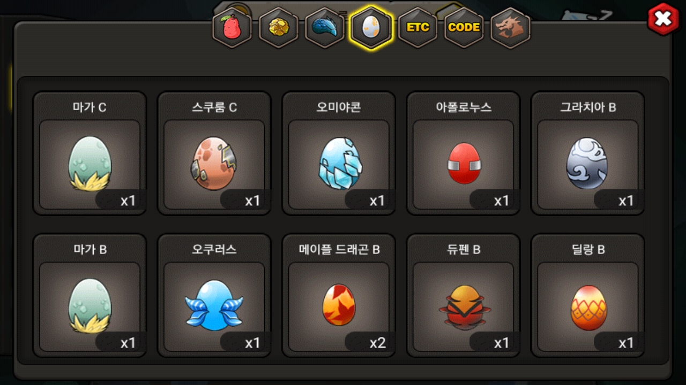Select the blue winged 오쿠러스 egg
Image resolution: width=686 pixels, height=385 pixels.
point(214,296)
